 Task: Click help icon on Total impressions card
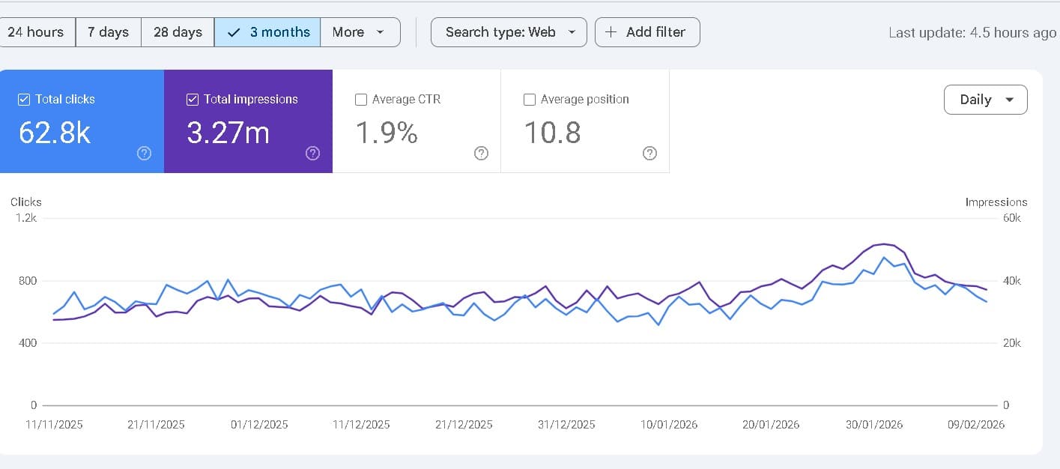[313, 153]
